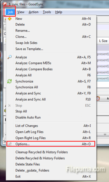Choose Open Left Log Files
109x182 pixels.
click(51, 132)
